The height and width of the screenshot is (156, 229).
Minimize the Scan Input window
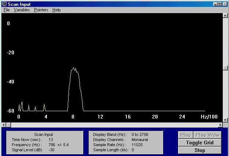coord(215,4)
